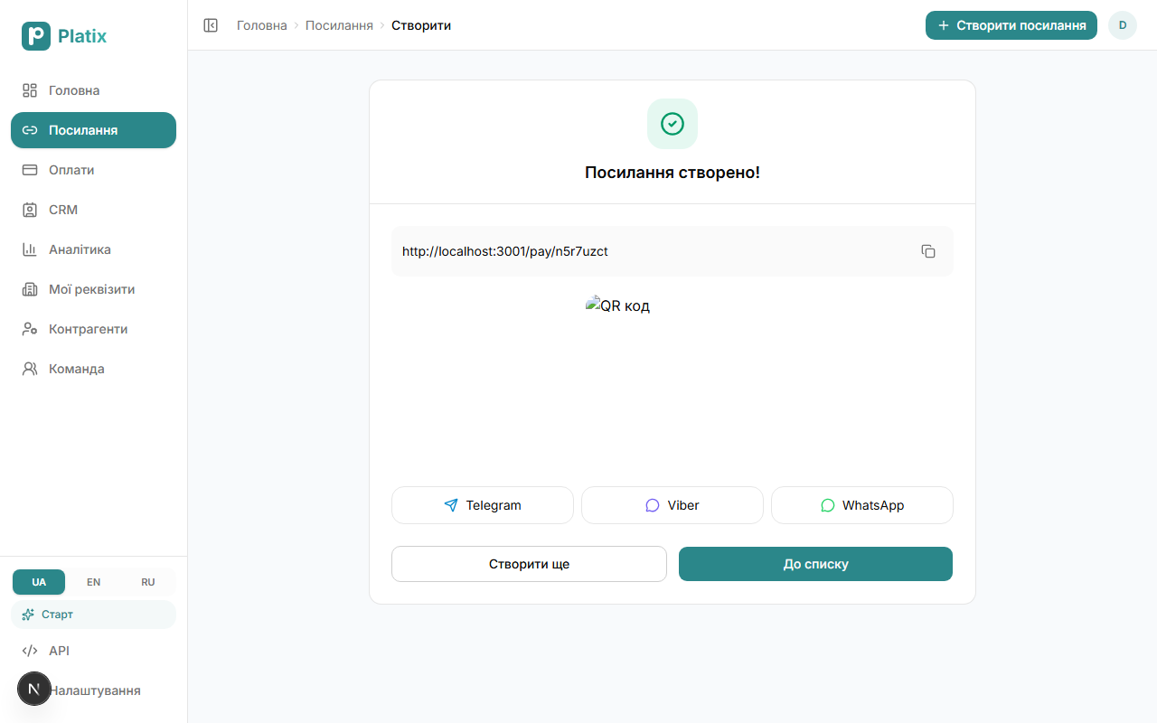The height and width of the screenshot is (723, 1157).
Task: Select Посилання in the sidebar
Action: (x=93, y=130)
